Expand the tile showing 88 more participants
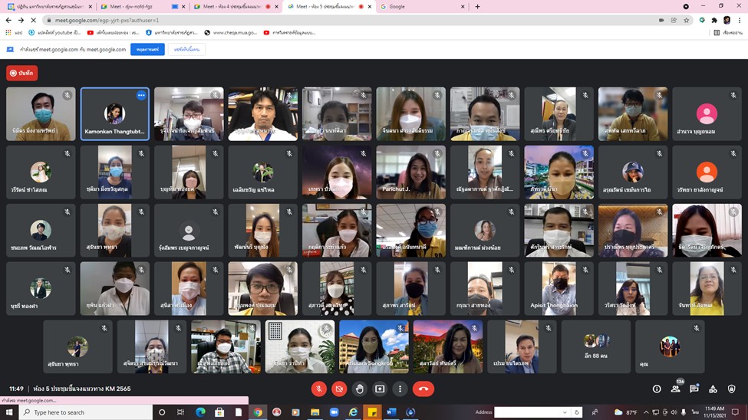Image resolution: width=748 pixels, height=420 pixels. pyautogui.click(x=595, y=346)
